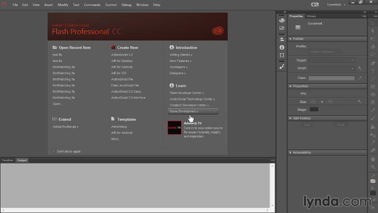Switch to the Timeline tab

click(7, 160)
